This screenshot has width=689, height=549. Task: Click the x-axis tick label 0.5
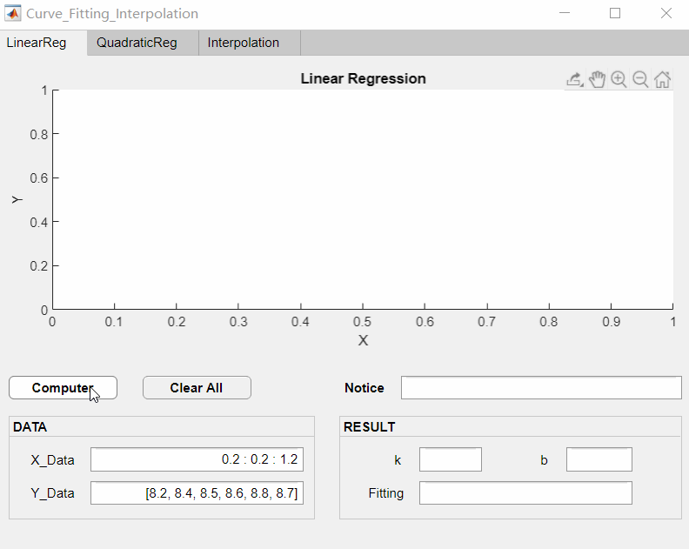click(362, 322)
